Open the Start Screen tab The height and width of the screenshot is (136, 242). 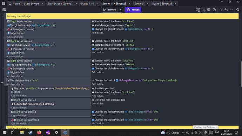[31, 4]
